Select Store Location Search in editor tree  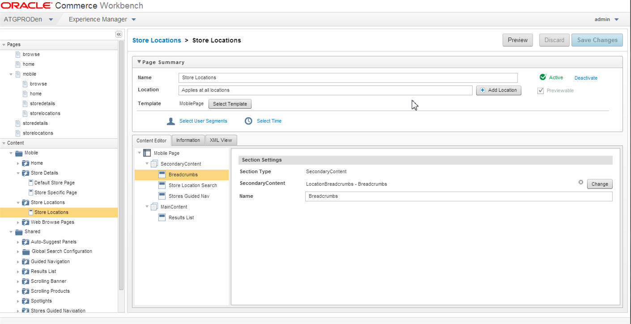coord(192,185)
